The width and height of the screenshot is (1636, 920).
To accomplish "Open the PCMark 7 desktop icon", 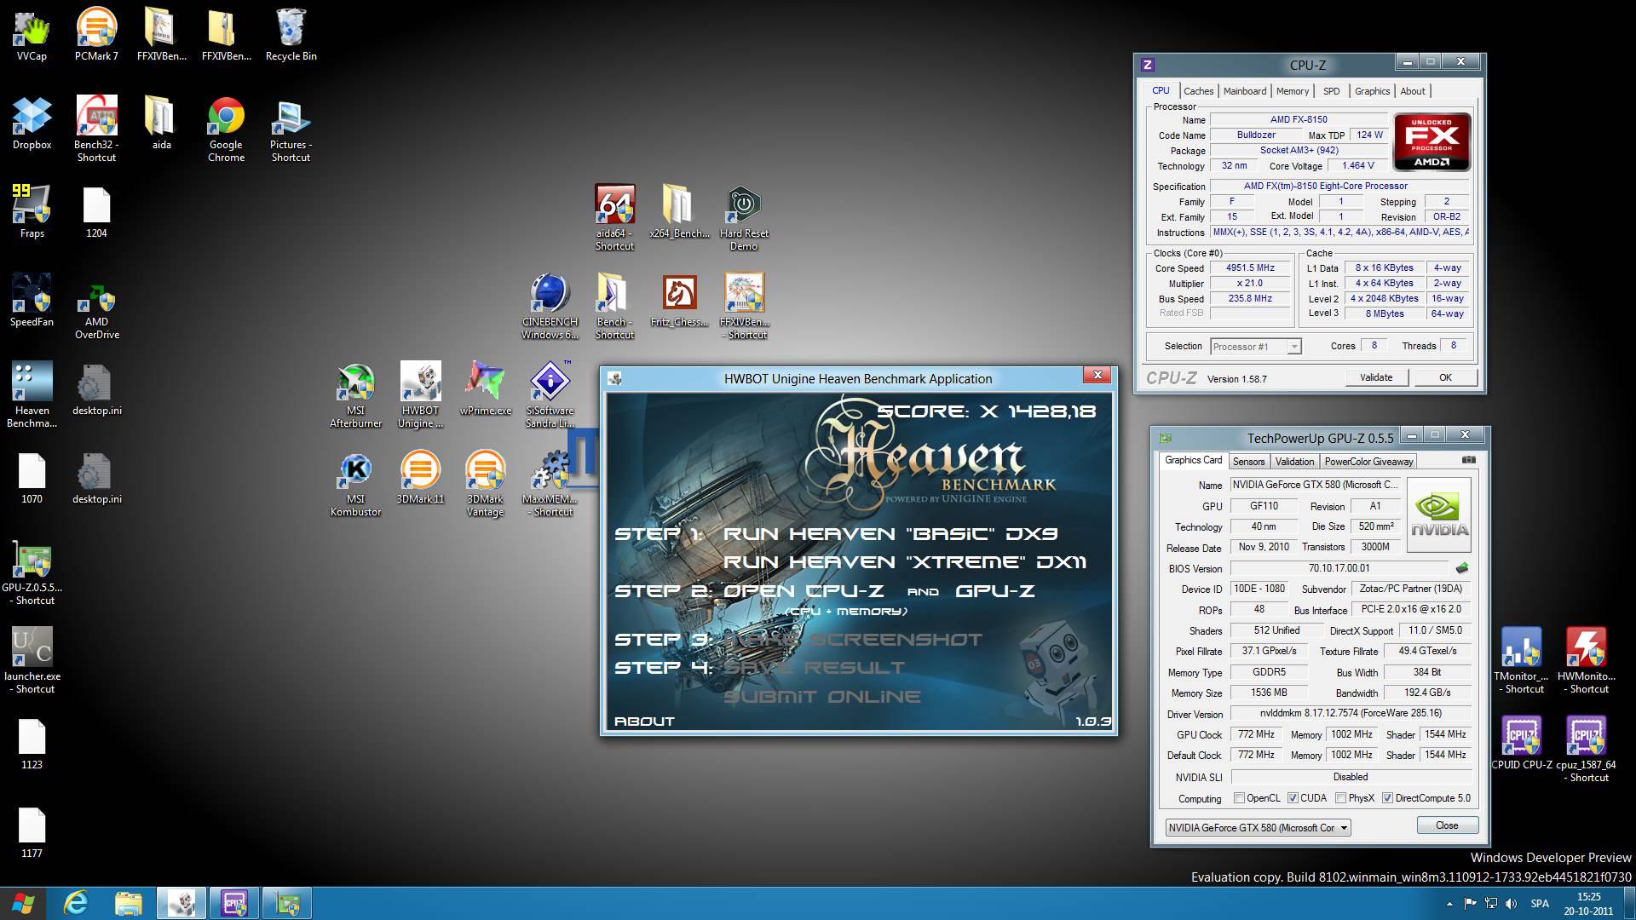I will [x=96, y=34].
